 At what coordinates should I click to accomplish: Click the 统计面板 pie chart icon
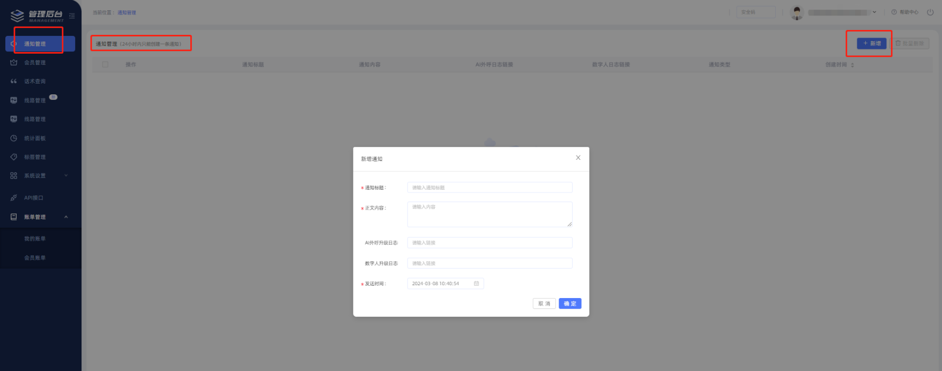tap(14, 138)
